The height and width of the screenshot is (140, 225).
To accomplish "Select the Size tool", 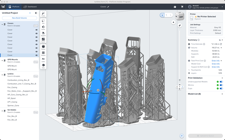I will [x=43, y=21].
